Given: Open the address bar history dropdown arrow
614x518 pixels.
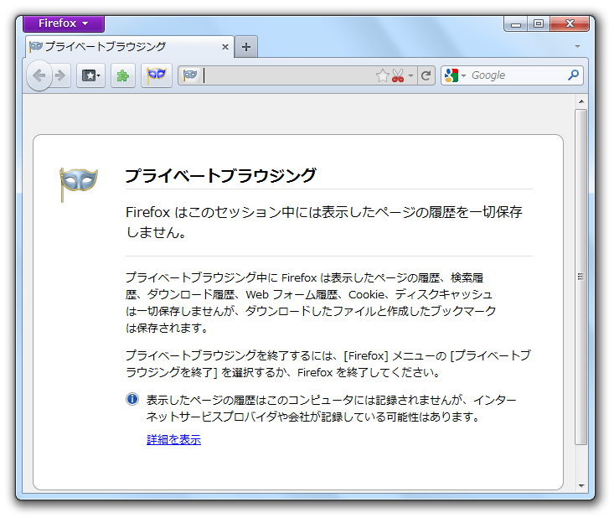Looking at the screenshot, I should pyautogui.click(x=410, y=75).
